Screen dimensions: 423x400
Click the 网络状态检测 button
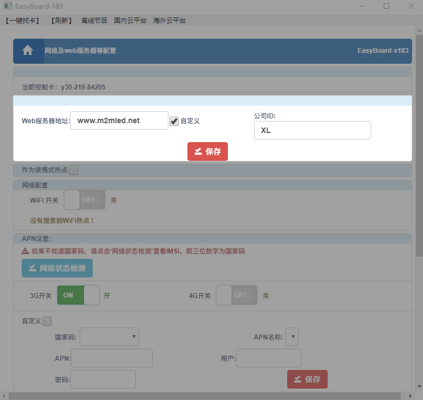click(x=57, y=268)
